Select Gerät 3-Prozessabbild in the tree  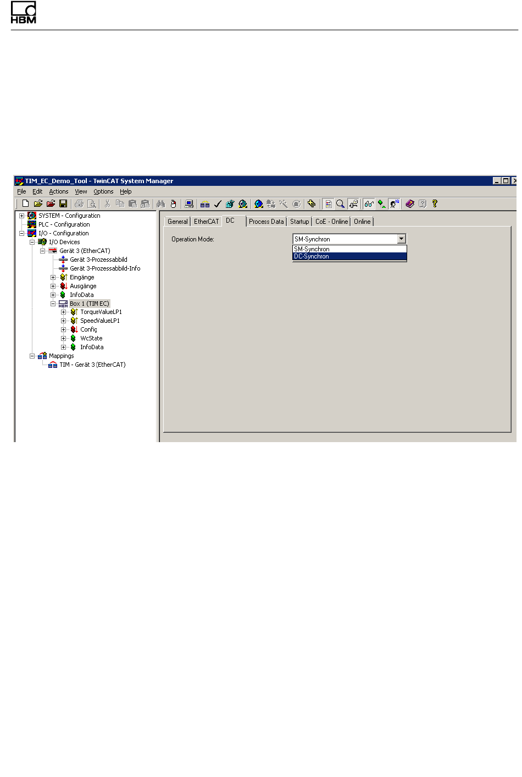pyautogui.click(x=98, y=260)
